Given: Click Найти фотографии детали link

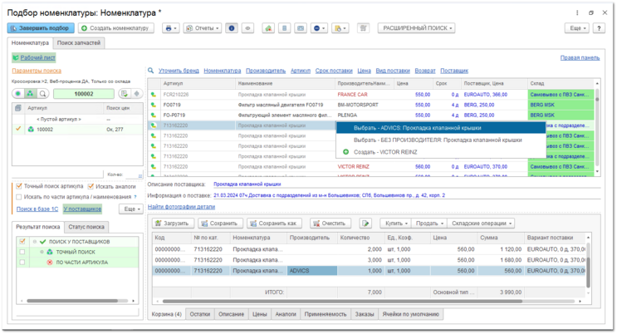Looking at the screenshot, I should click(x=181, y=207).
